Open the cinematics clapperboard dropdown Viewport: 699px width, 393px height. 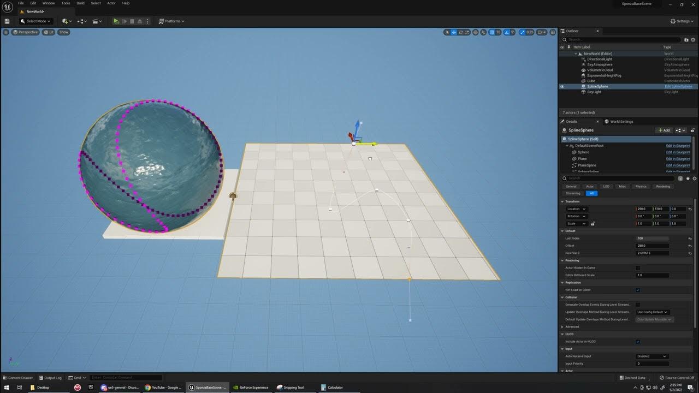tap(97, 21)
